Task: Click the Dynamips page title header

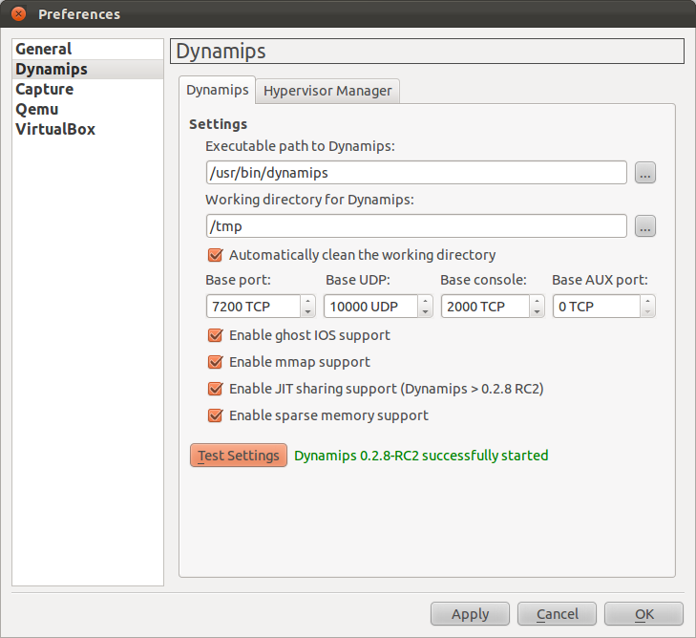Action: (x=427, y=51)
